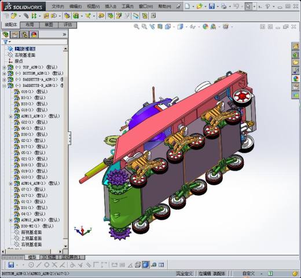This screenshot has height=278, width=301.
Task: Click the feature tree vertical scrollbar down arrow
Action: [x=65, y=246]
